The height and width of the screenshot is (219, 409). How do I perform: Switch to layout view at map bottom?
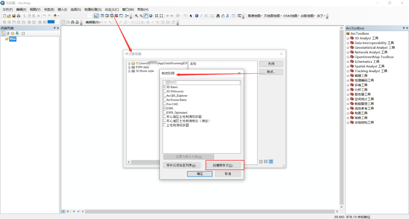[68, 211]
